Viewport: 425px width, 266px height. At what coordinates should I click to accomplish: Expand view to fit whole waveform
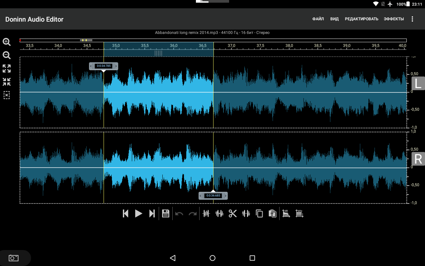click(7, 68)
